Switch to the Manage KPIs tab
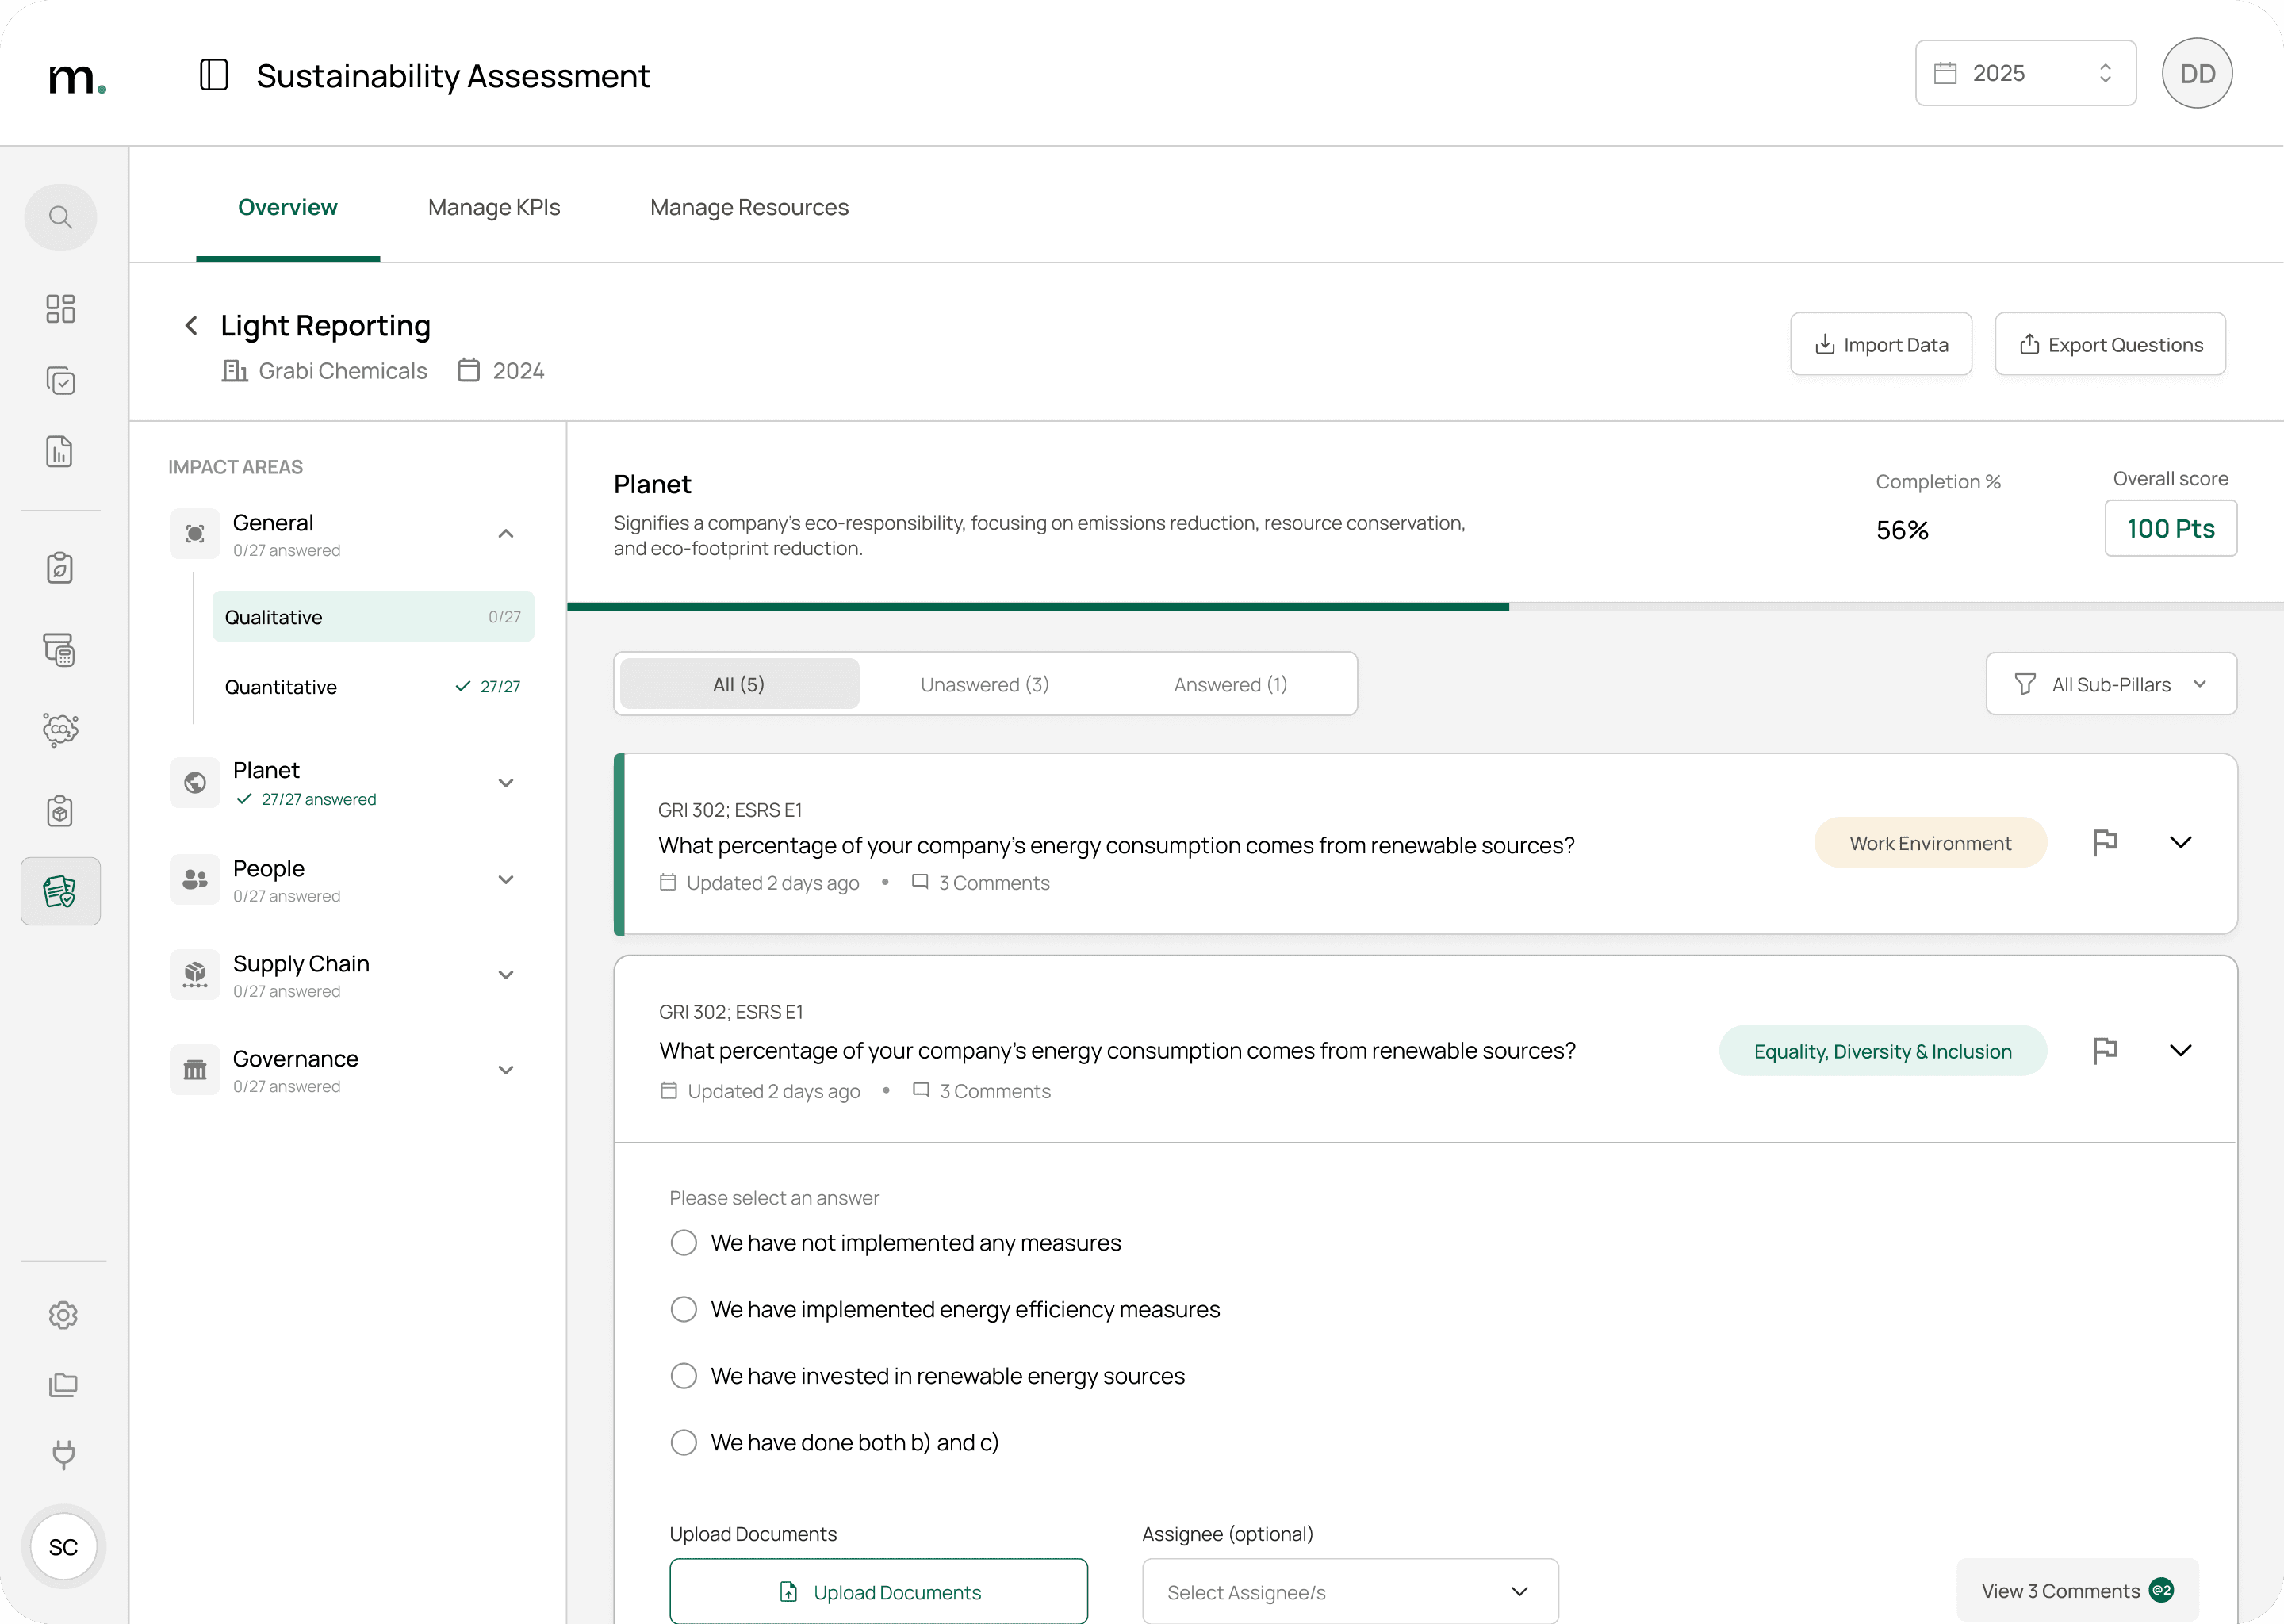This screenshot has width=2284, height=1624. tap(494, 207)
